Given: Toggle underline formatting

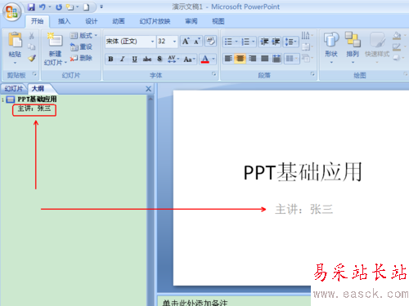Looking at the screenshot, I should [134, 59].
